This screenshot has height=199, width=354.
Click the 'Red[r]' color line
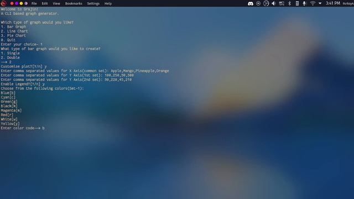coord(7,114)
